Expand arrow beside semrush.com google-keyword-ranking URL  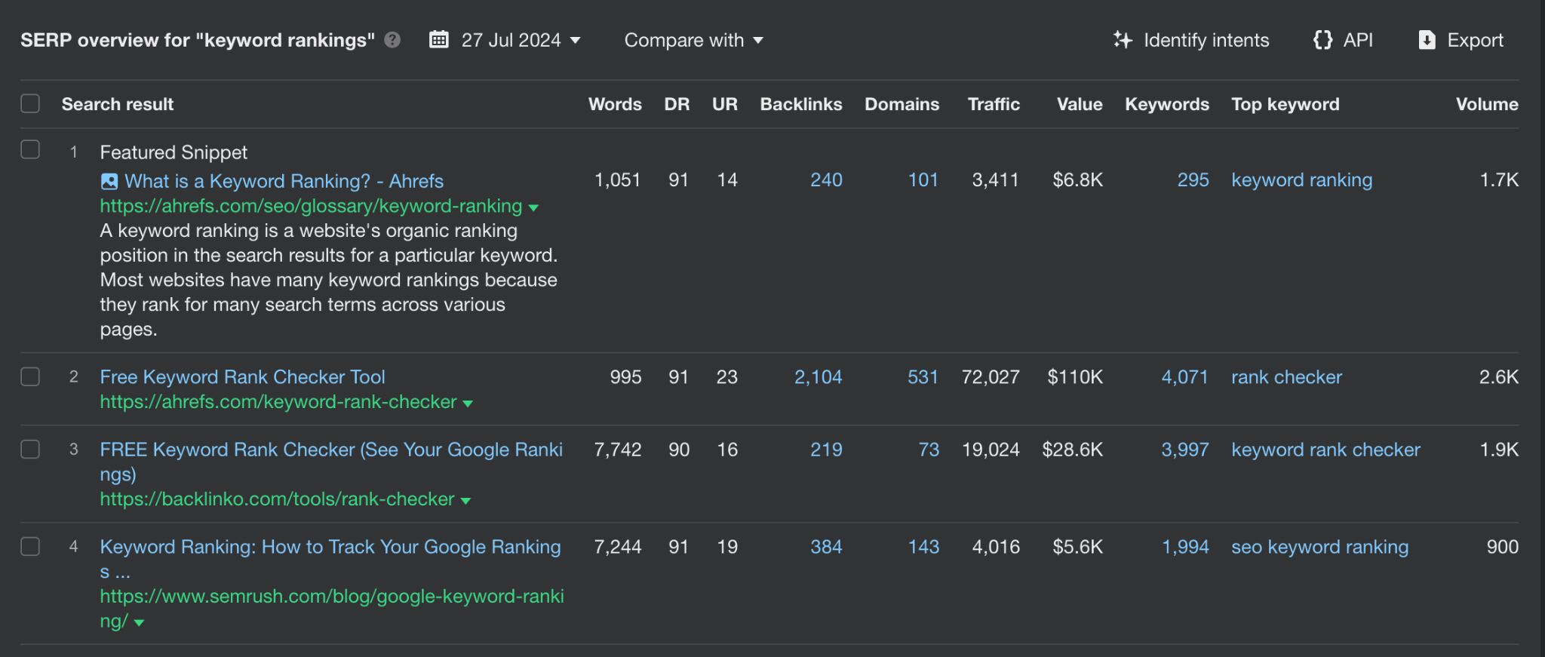(139, 623)
